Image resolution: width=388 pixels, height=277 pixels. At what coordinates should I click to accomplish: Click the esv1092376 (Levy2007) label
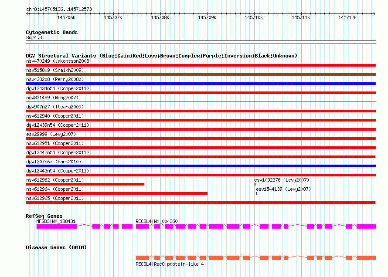tap(282, 180)
